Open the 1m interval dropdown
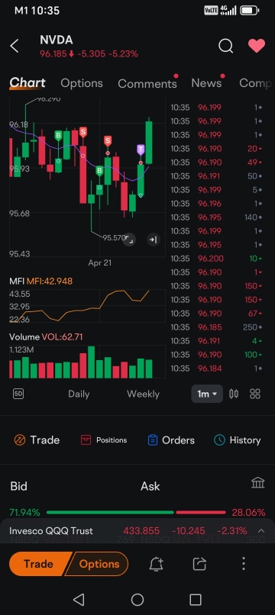The height and width of the screenshot is (615, 275). pos(207,394)
